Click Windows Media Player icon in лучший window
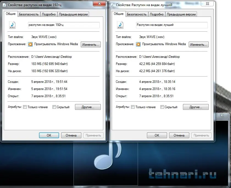The width and height of the screenshot is (231, 188). point(138,44)
